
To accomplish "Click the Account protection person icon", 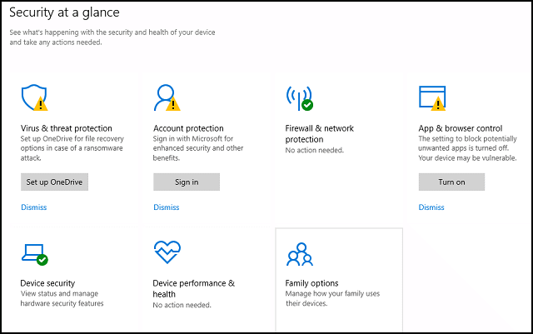I will click(167, 97).
